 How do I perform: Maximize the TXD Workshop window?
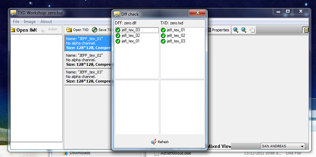pos(288,11)
